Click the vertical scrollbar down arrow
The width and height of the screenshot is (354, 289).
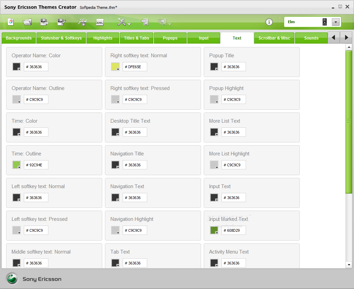click(349, 265)
